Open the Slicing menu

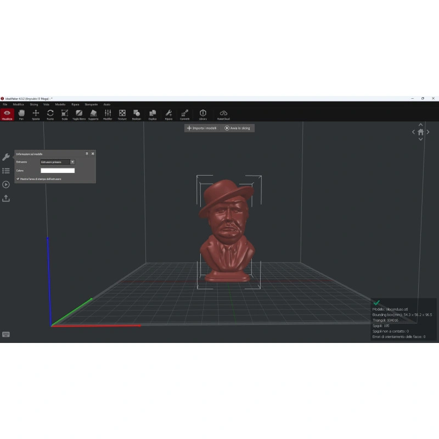tap(34, 104)
